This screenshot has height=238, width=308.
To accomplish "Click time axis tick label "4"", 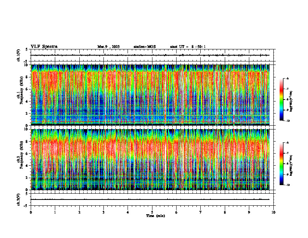I will point(128,212).
